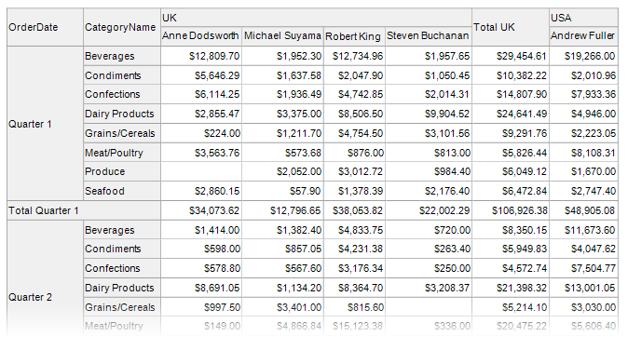Screen dimensions: 628x337
Task: Click the Steven Buchanan column header
Action: click(429, 36)
